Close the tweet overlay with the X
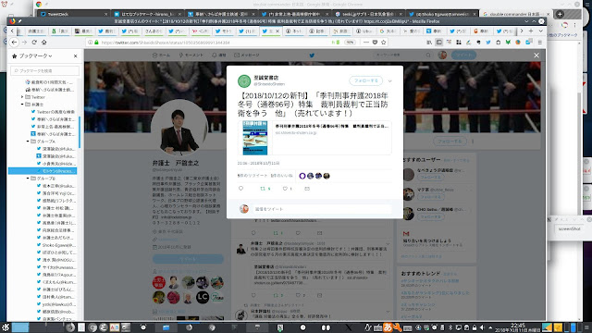Viewport: 592px width, 333px height. click(x=536, y=55)
